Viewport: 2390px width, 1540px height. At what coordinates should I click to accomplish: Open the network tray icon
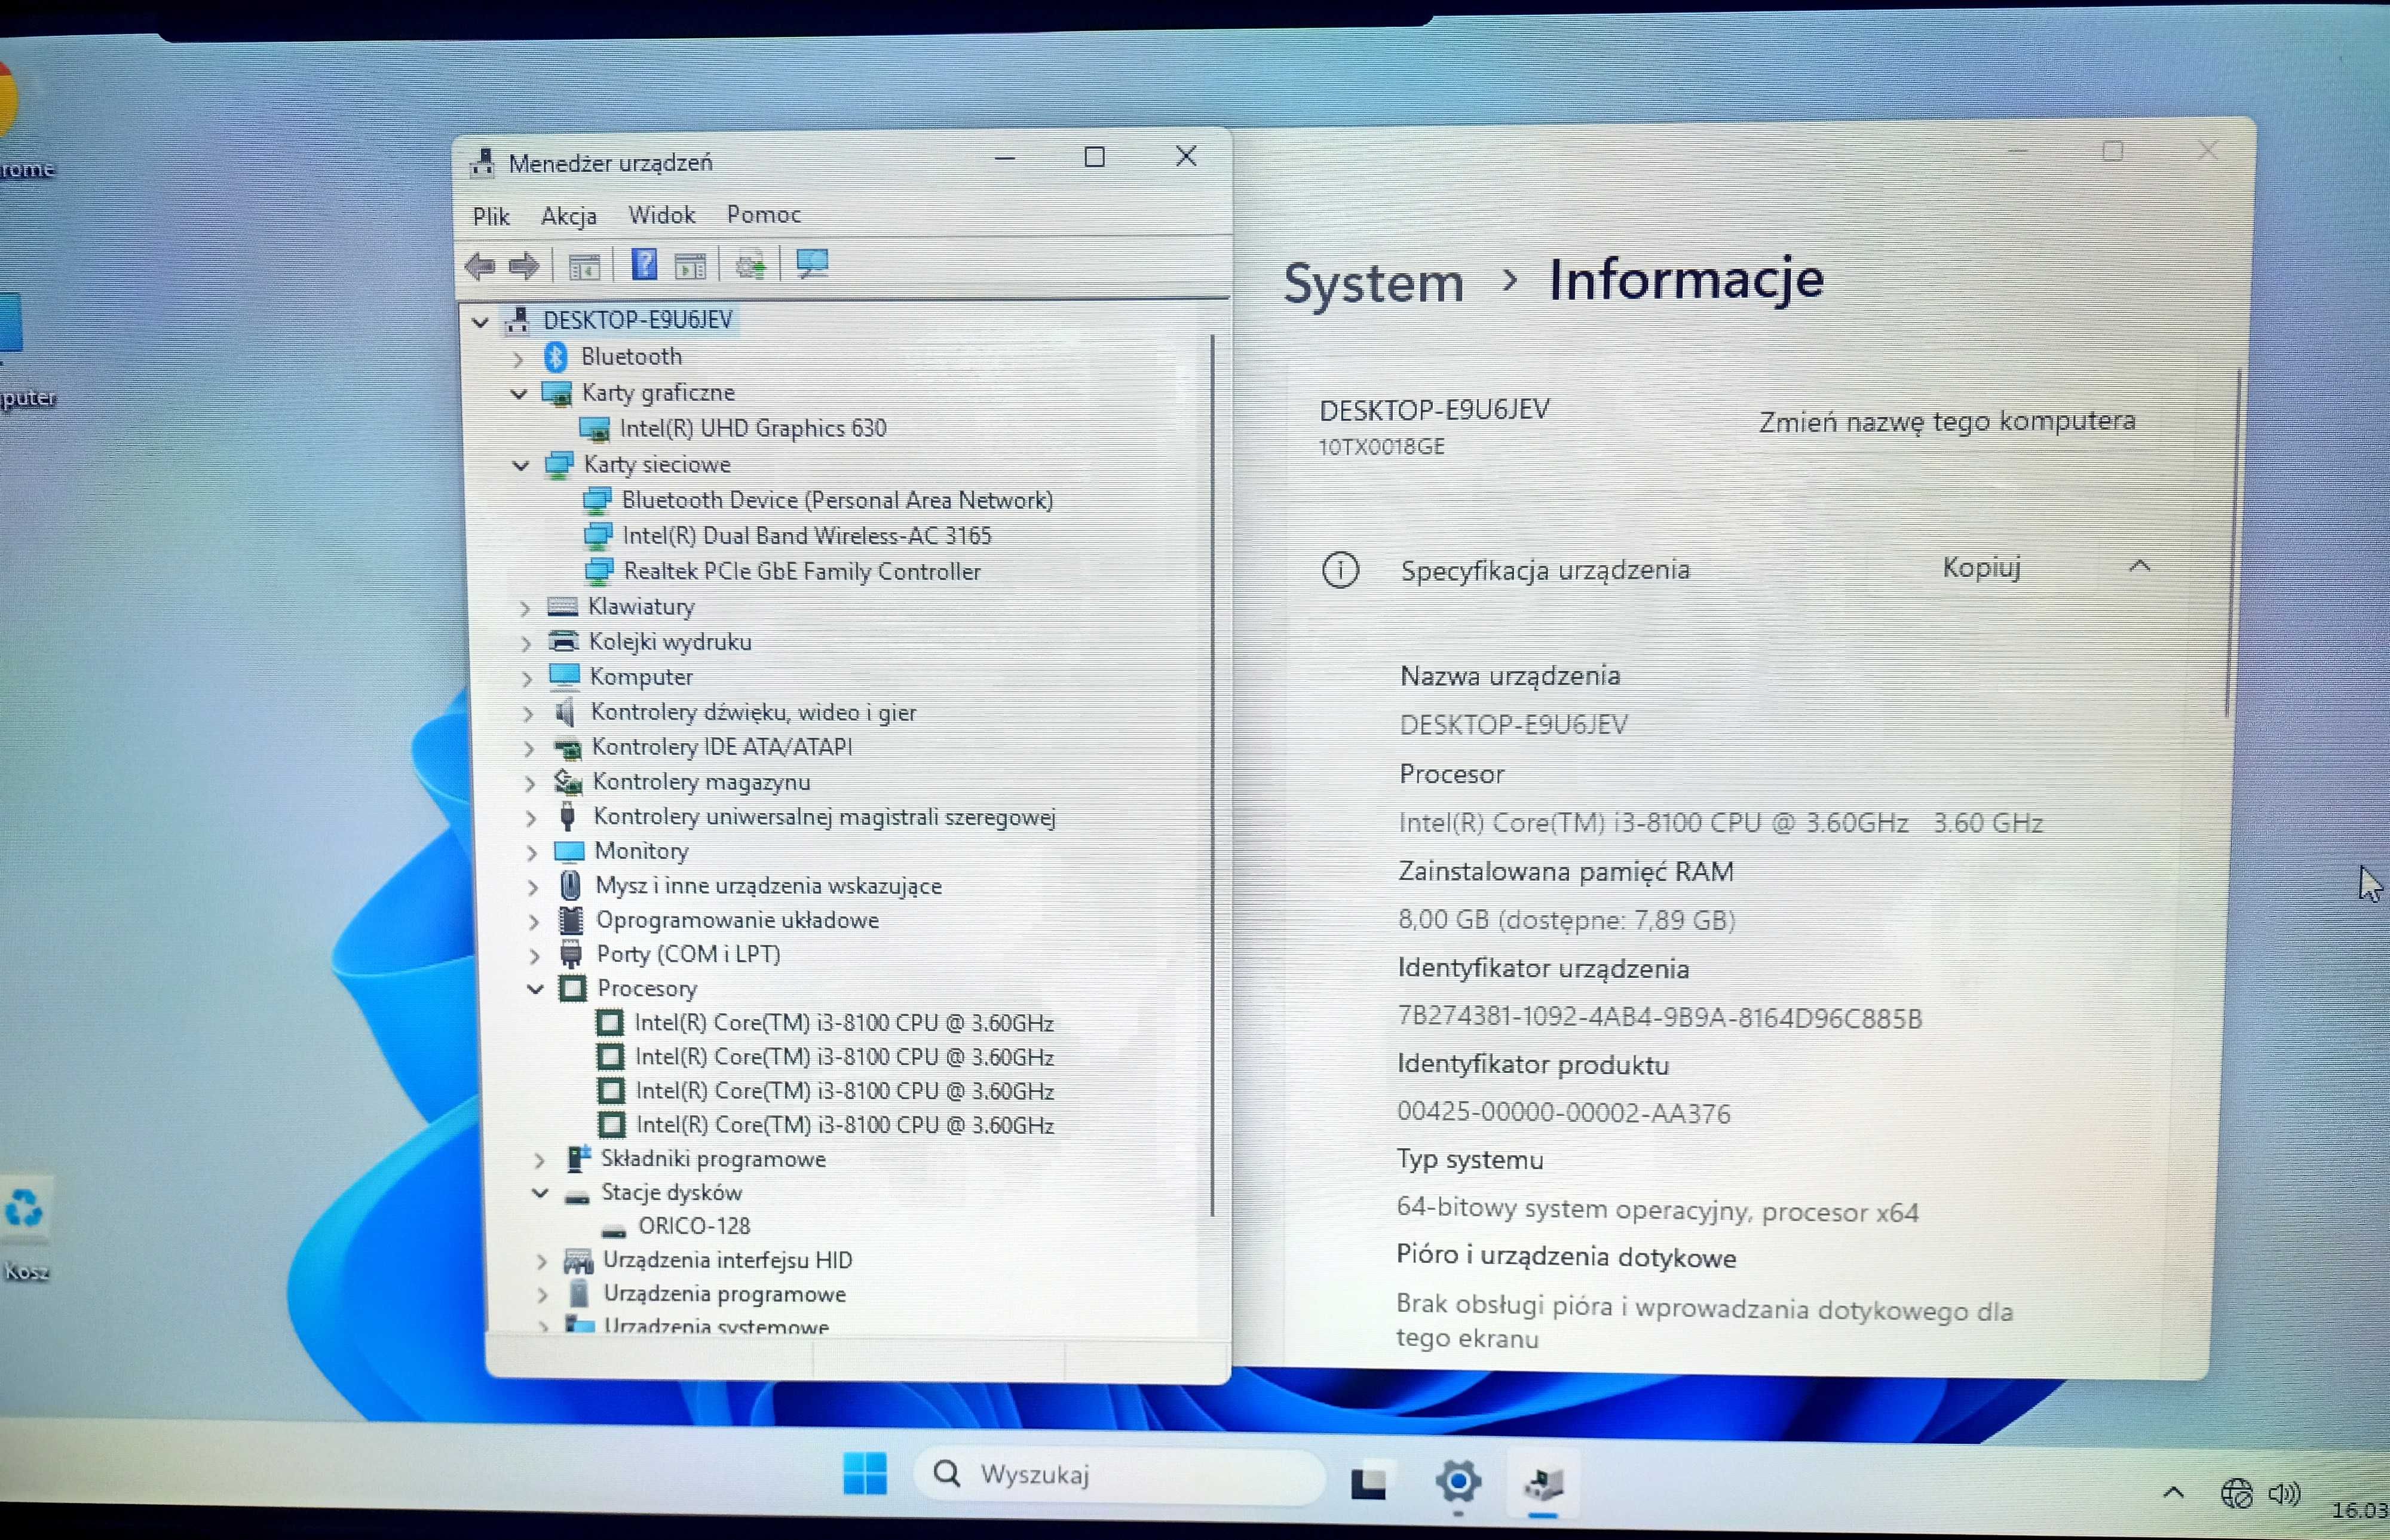(2236, 1494)
